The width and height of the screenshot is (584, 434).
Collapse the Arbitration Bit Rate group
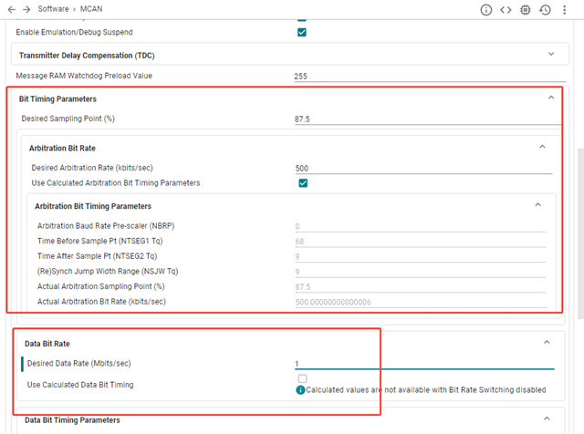(542, 147)
